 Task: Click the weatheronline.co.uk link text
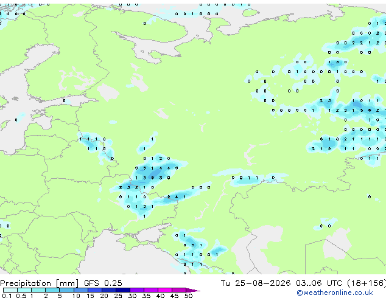(x=334, y=293)
